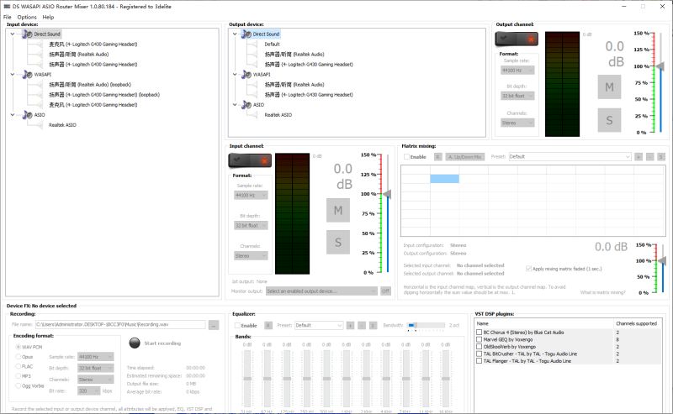
Task: Enable the equalizer checkbox
Action: 237,325
